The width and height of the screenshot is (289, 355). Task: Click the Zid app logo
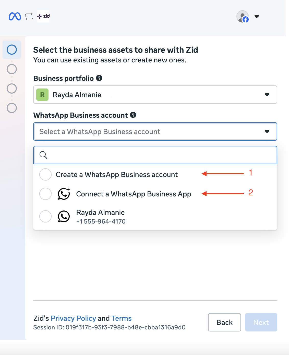pyautogui.click(x=43, y=16)
